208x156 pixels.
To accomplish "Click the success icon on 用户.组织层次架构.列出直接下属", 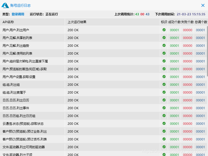I will click(x=164, y=61).
